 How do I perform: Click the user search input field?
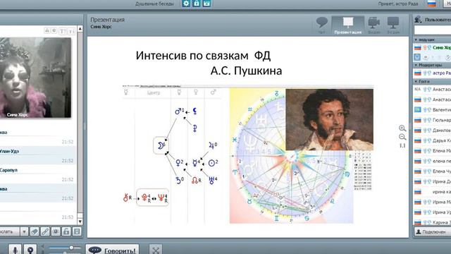coord(433,30)
